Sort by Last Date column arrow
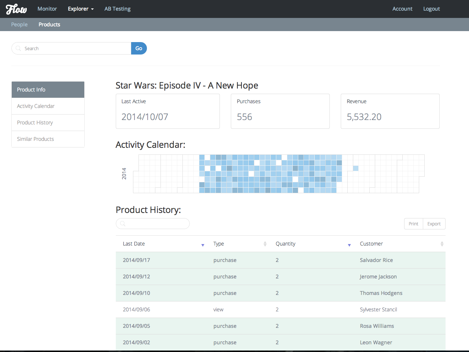 coord(203,245)
